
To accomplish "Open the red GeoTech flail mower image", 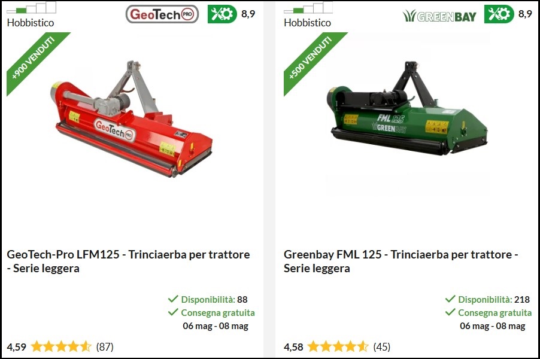I will point(132,118).
